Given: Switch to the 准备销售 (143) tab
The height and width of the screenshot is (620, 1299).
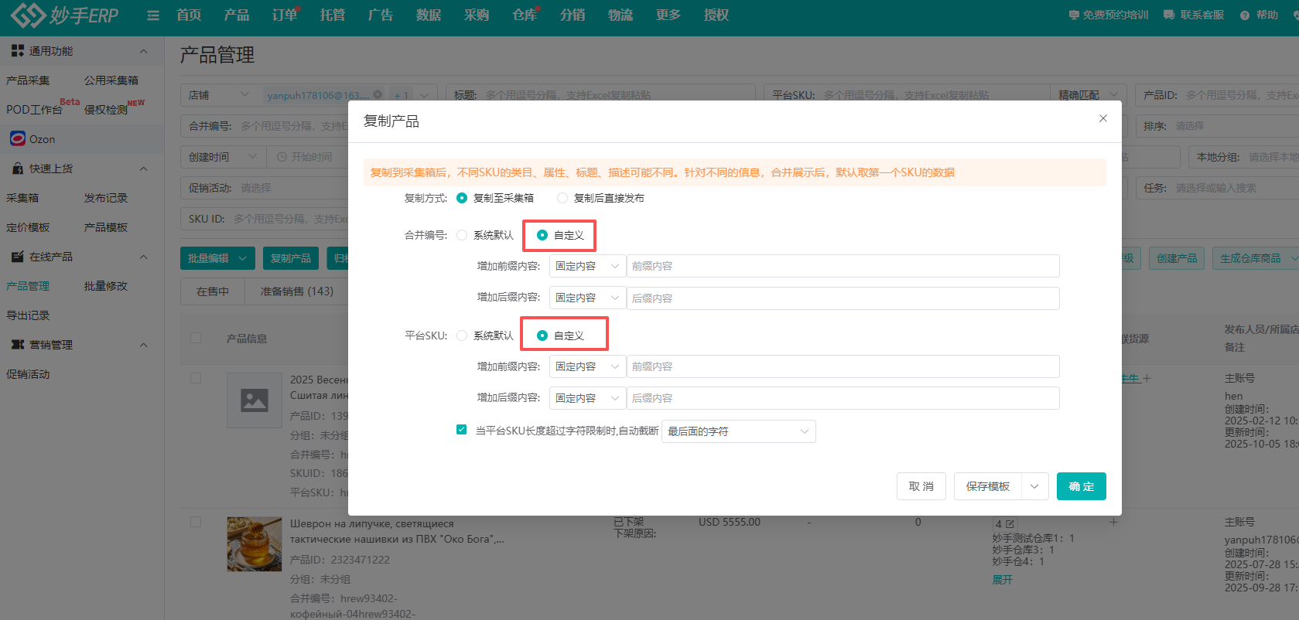Looking at the screenshot, I should tap(296, 291).
